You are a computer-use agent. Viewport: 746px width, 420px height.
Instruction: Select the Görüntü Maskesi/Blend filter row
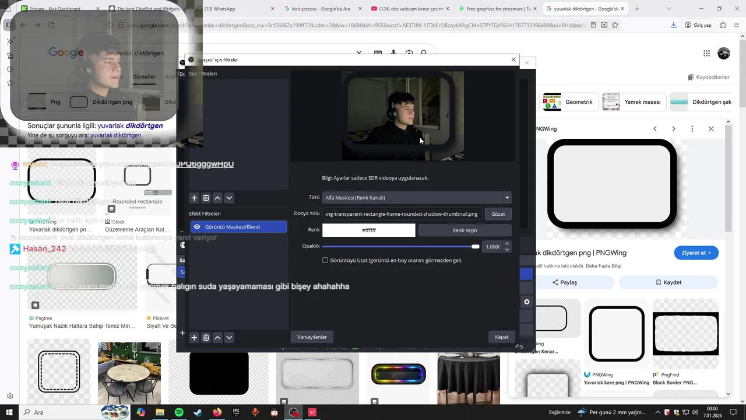pyautogui.click(x=238, y=227)
